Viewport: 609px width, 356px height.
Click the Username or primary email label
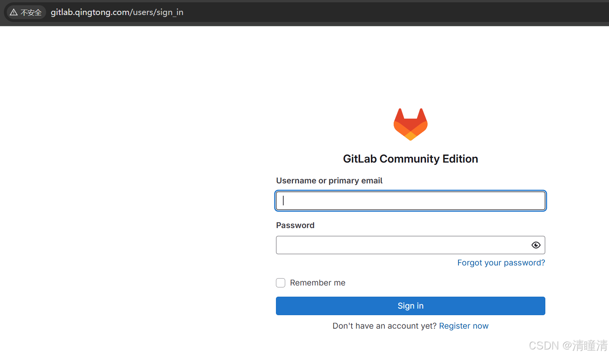(329, 181)
